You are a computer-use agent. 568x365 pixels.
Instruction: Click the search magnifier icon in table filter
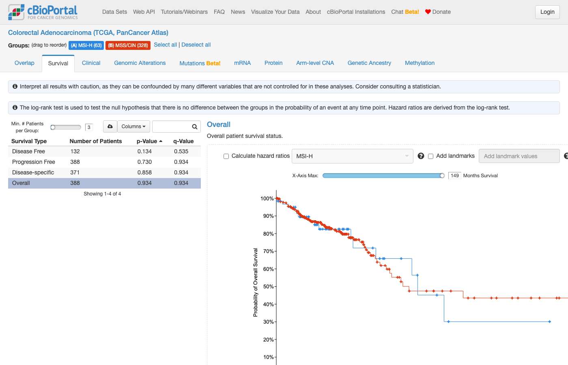tap(195, 127)
